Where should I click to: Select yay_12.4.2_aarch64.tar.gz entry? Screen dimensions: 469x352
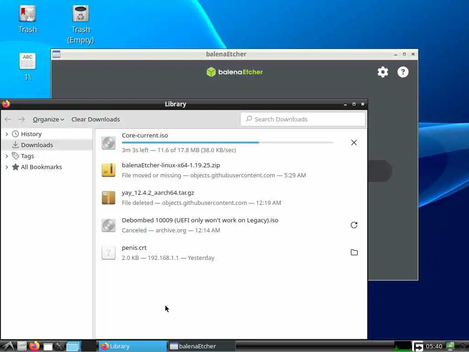click(x=231, y=198)
